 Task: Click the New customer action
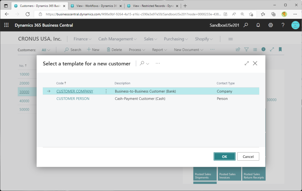[93, 50]
